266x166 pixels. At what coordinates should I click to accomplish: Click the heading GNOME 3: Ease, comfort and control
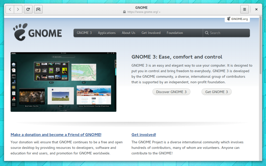coord(177,57)
